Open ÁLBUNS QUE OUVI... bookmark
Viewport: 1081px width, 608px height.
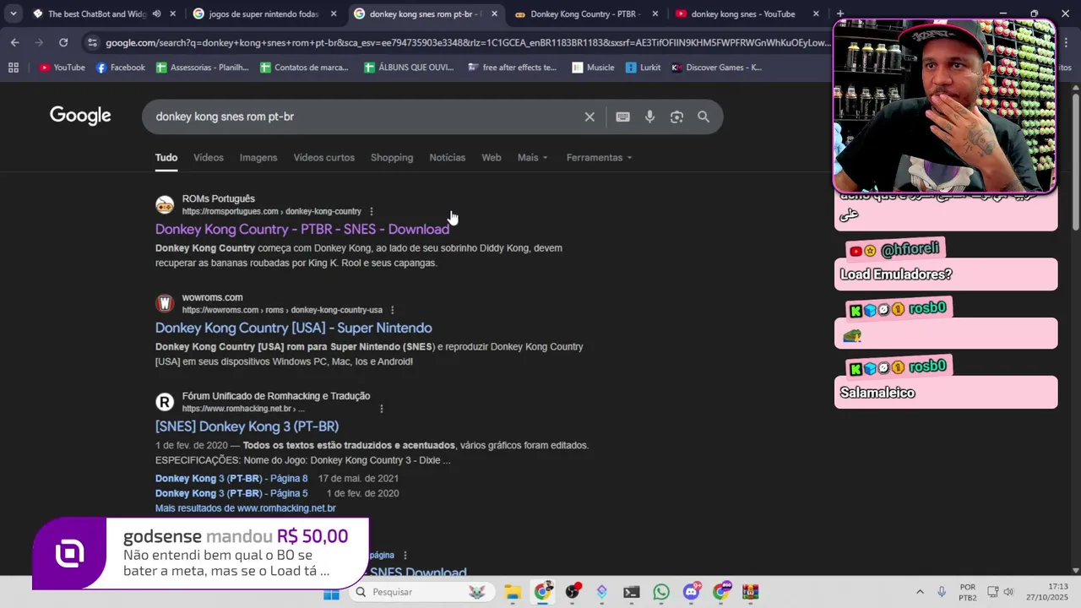tap(409, 68)
